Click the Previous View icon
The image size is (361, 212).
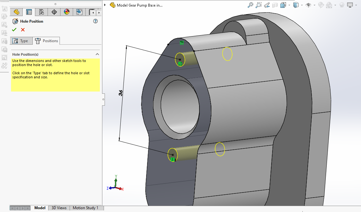(x=267, y=5)
